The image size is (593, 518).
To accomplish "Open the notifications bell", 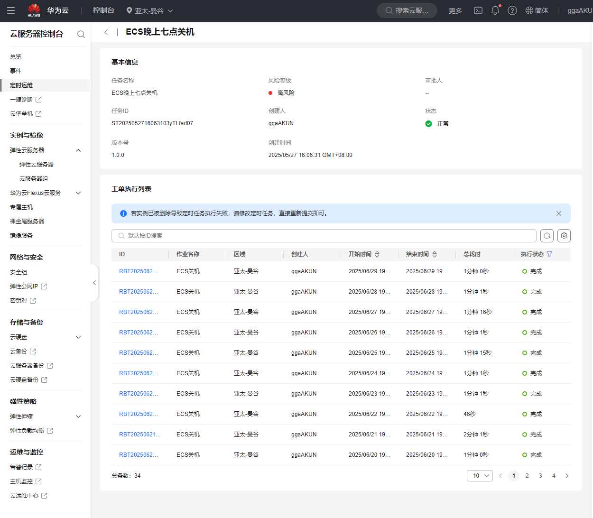I will coord(495,10).
